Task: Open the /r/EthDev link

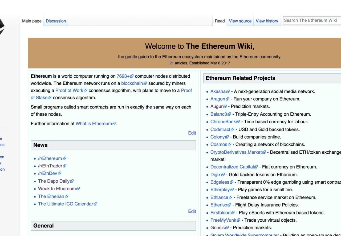Action: point(48,173)
